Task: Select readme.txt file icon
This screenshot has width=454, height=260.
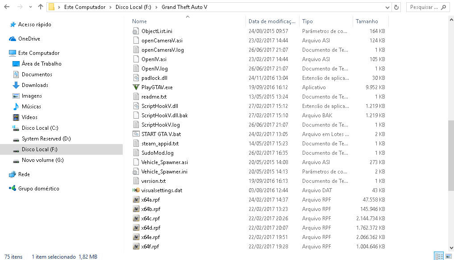Action: [136, 97]
